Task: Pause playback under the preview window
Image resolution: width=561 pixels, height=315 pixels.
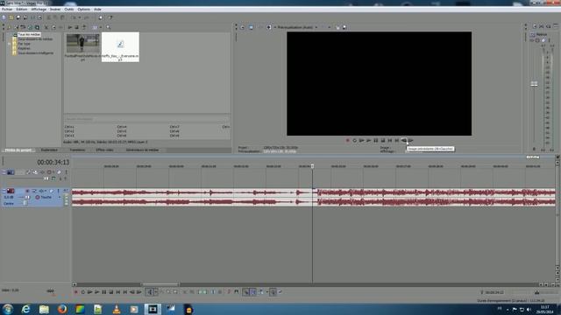Action: (376, 140)
